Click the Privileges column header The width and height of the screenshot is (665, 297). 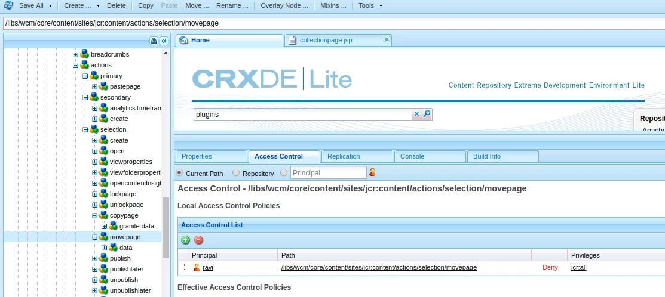pyautogui.click(x=616, y=255)
